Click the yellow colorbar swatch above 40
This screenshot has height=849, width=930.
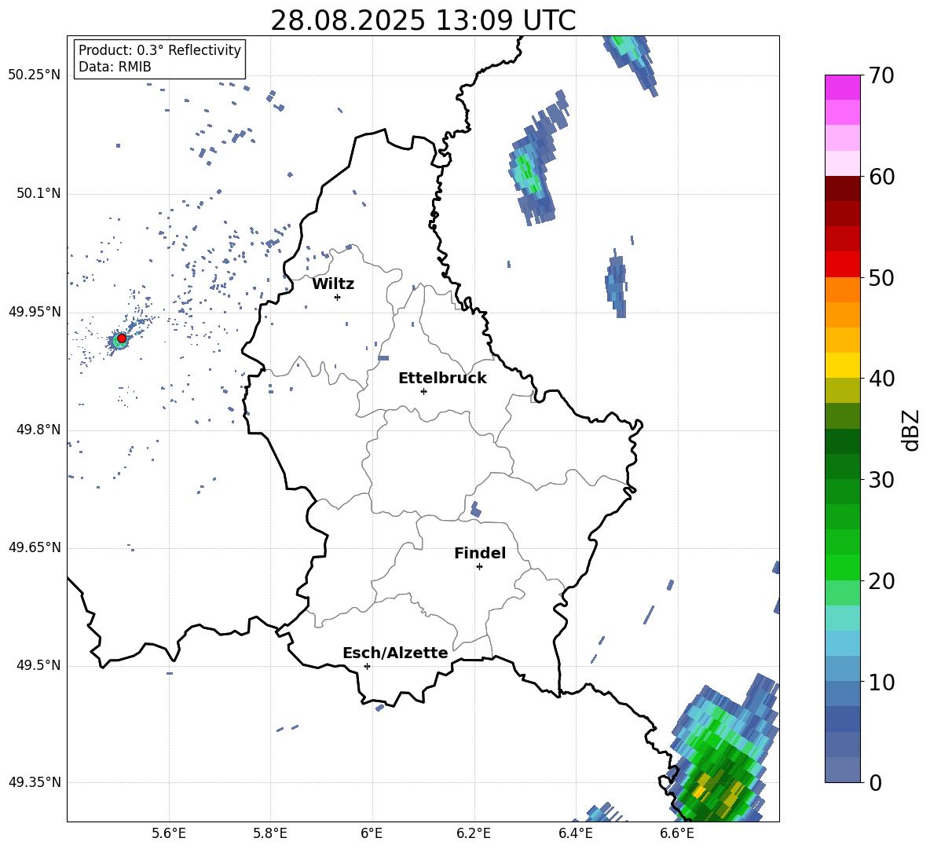[842, 365]
